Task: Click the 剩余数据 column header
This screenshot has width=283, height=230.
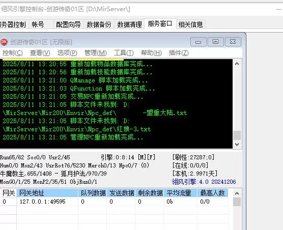Action: click(150, 193)
